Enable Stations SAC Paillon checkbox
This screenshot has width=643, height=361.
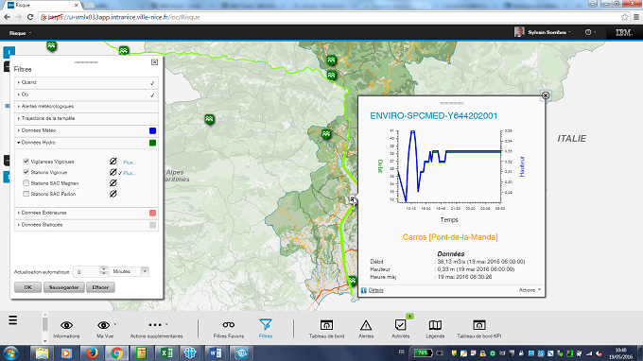(x=26, y=194)
